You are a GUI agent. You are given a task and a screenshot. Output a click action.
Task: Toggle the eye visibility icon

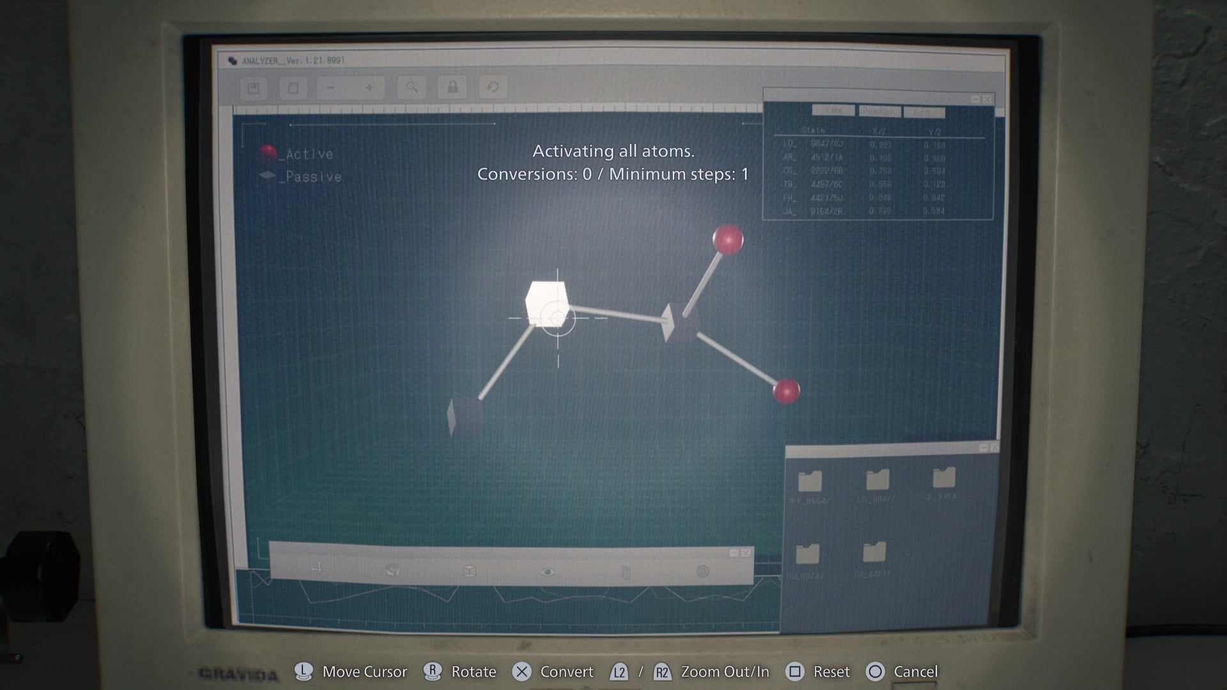coord(547,572)
